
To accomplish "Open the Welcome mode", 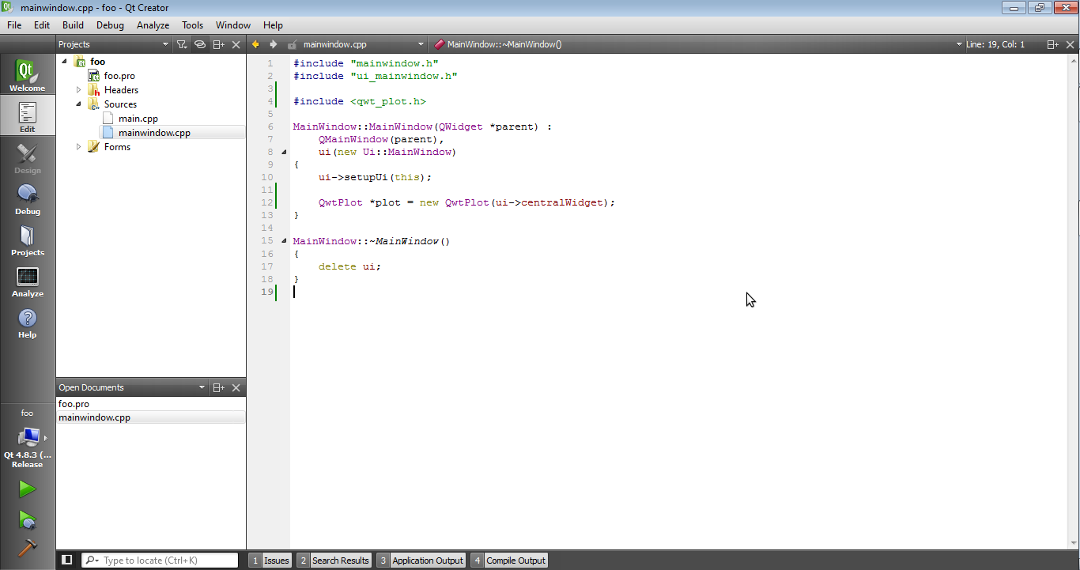I will (x=27, y=74).
